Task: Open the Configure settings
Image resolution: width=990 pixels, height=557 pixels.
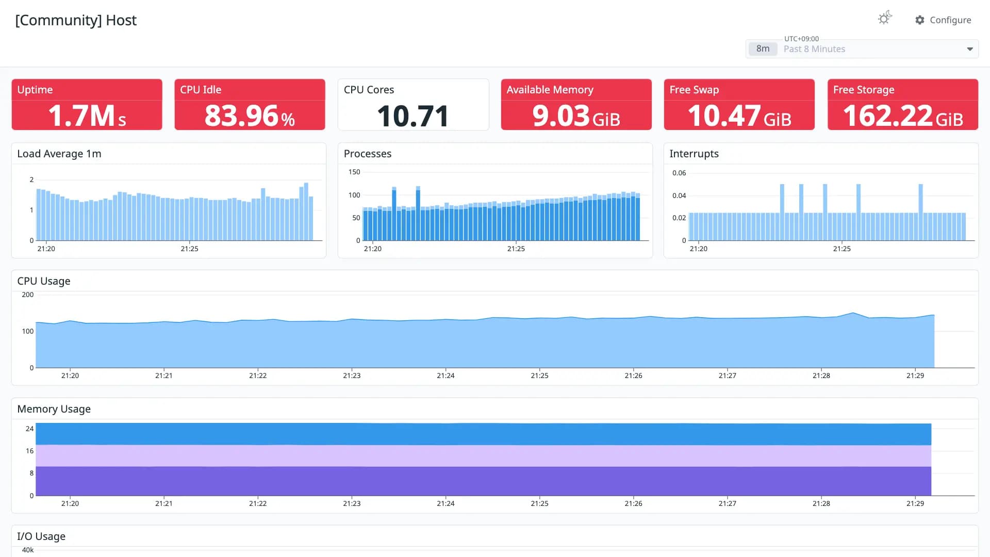Action: pyautogui.click(x=943, y=20)
